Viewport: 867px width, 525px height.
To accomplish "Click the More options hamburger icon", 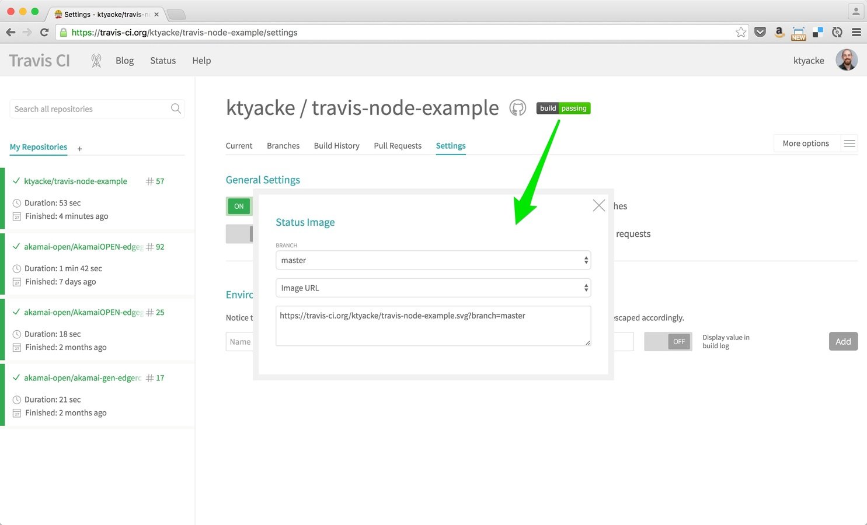I will [x=849, y=143].
